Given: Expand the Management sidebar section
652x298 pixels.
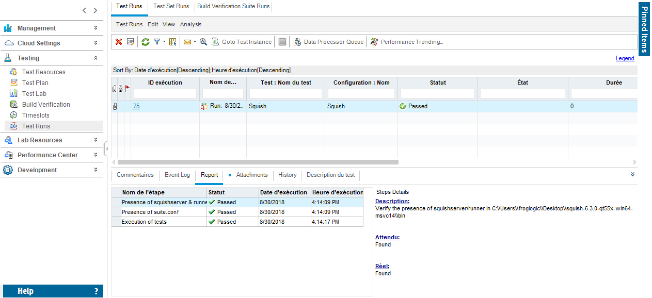Looking at the screenshot, I should pyautogui.click(x=96, y=28).
